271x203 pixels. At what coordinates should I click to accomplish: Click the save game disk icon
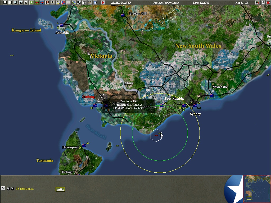5,3
